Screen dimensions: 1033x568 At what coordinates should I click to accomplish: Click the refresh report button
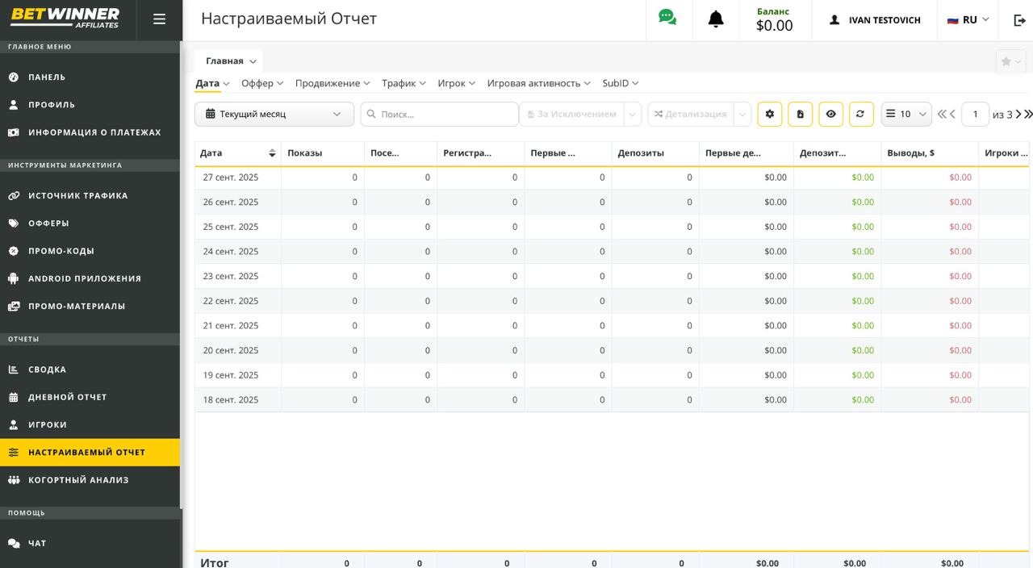point(860,115)
